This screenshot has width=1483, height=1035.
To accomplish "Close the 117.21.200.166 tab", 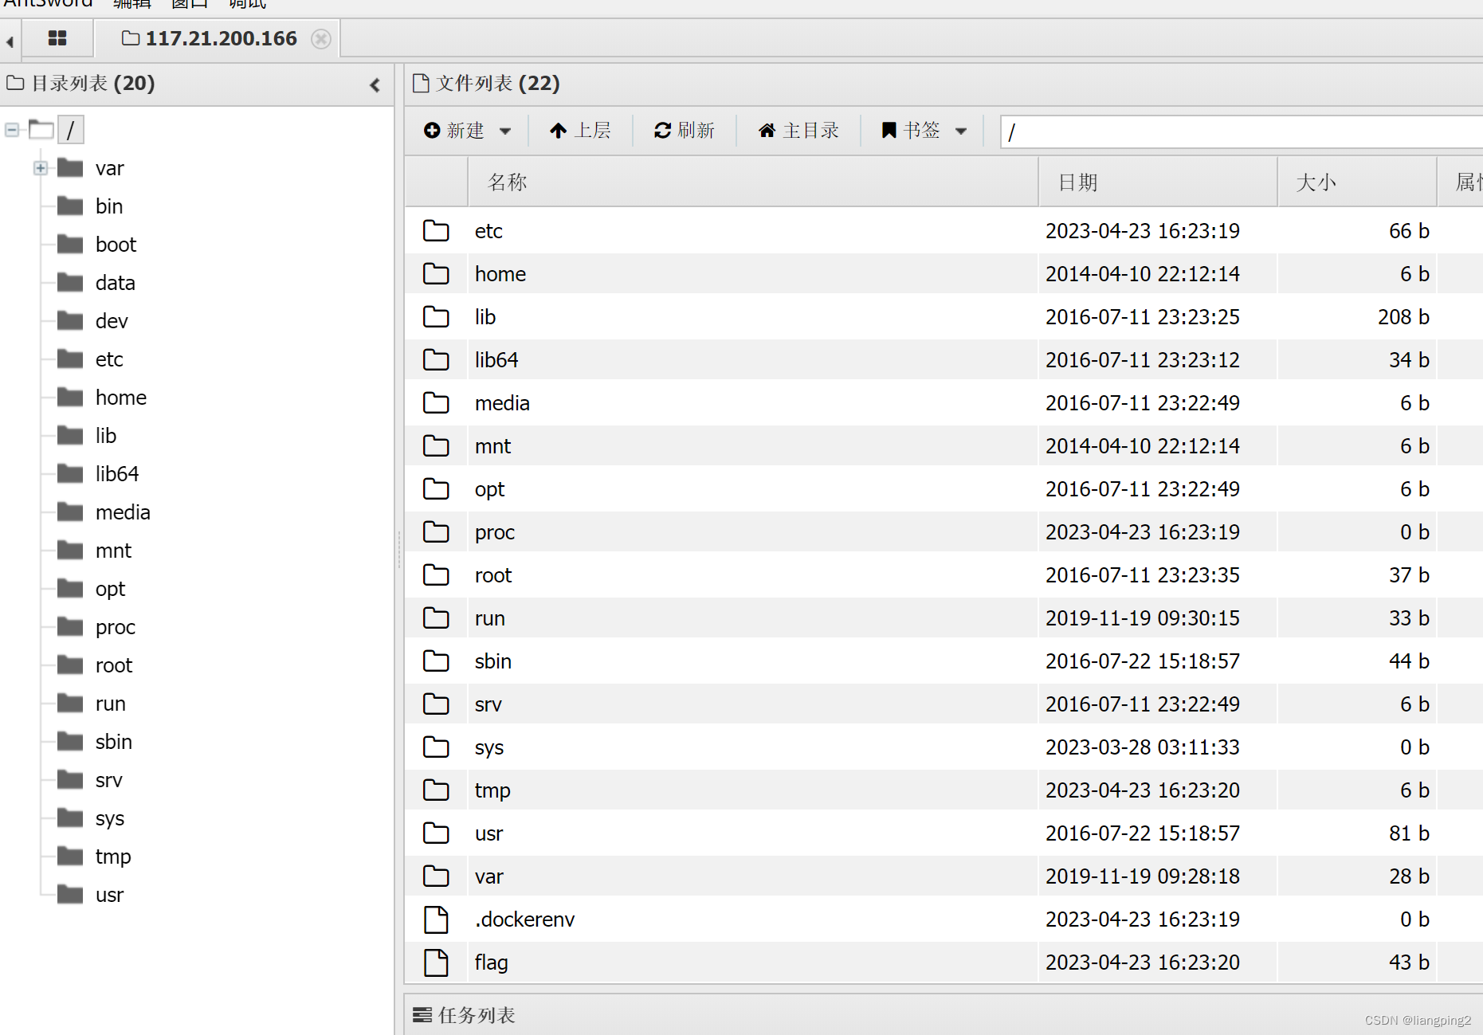I will pyautogui.click(x=320, y=39).
